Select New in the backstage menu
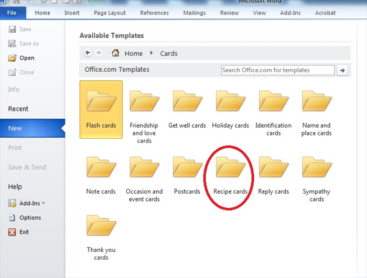This screenshot has height=278, width=367. pyautogui.click(x=33, y=128)
